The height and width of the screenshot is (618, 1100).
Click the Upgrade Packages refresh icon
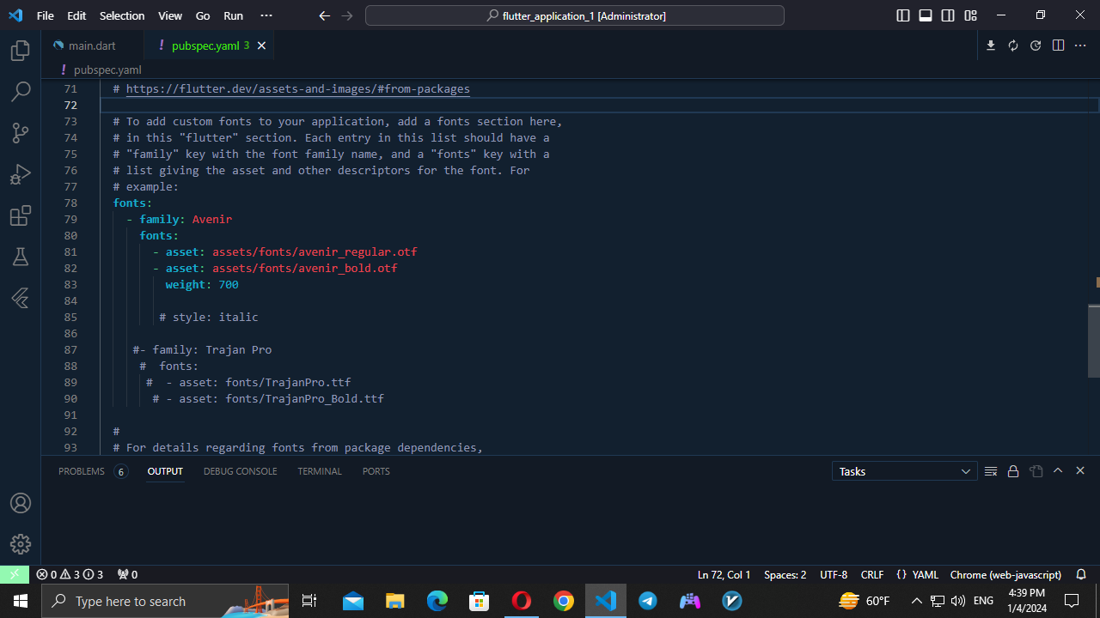(x=1013, y=45)
